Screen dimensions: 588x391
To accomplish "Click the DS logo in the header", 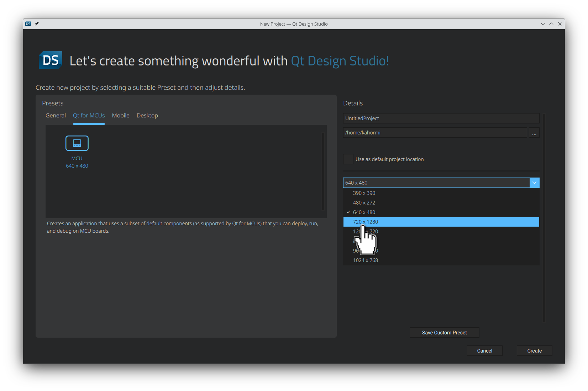I will point(50,60).
